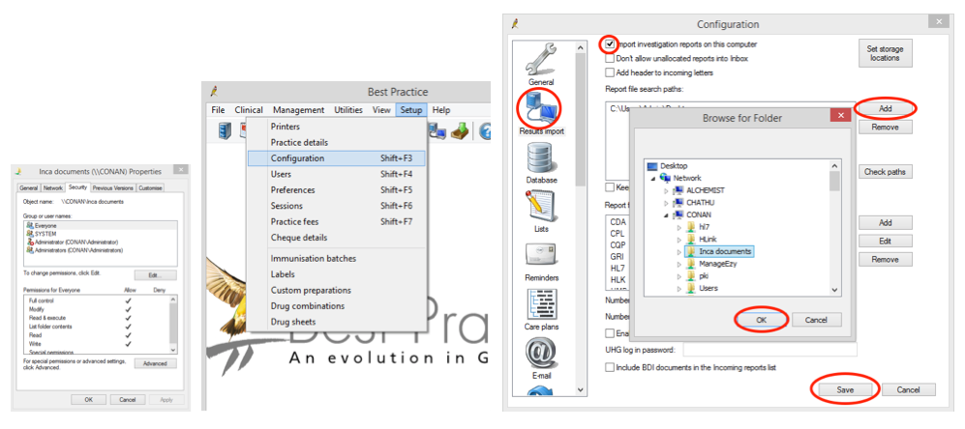The height and width of the screenshot is (429, 965).
Task: Open the Setup menu in Best Practice
Action: coord(410,110)
